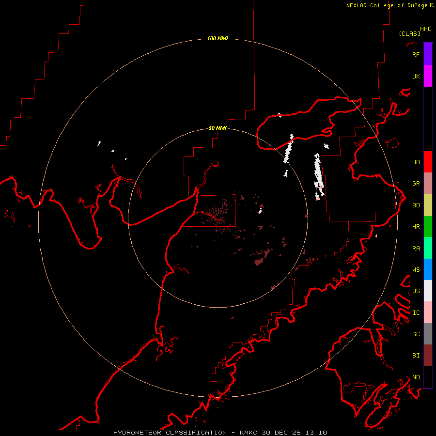Click the '13:10' timestamp text
Screen dimensions: 436x436
point(315,433)
